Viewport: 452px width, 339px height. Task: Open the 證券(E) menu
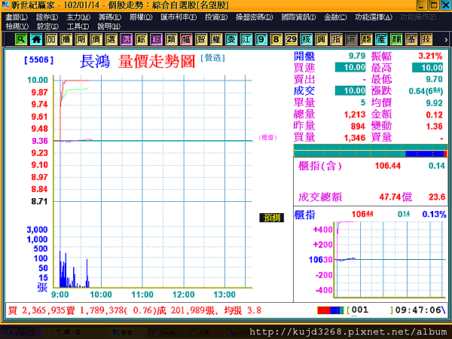(47, 17)
